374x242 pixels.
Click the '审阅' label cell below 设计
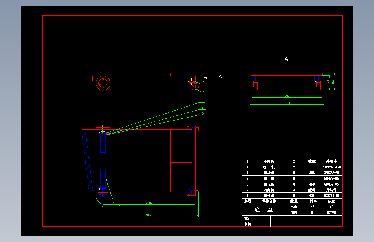248,224
